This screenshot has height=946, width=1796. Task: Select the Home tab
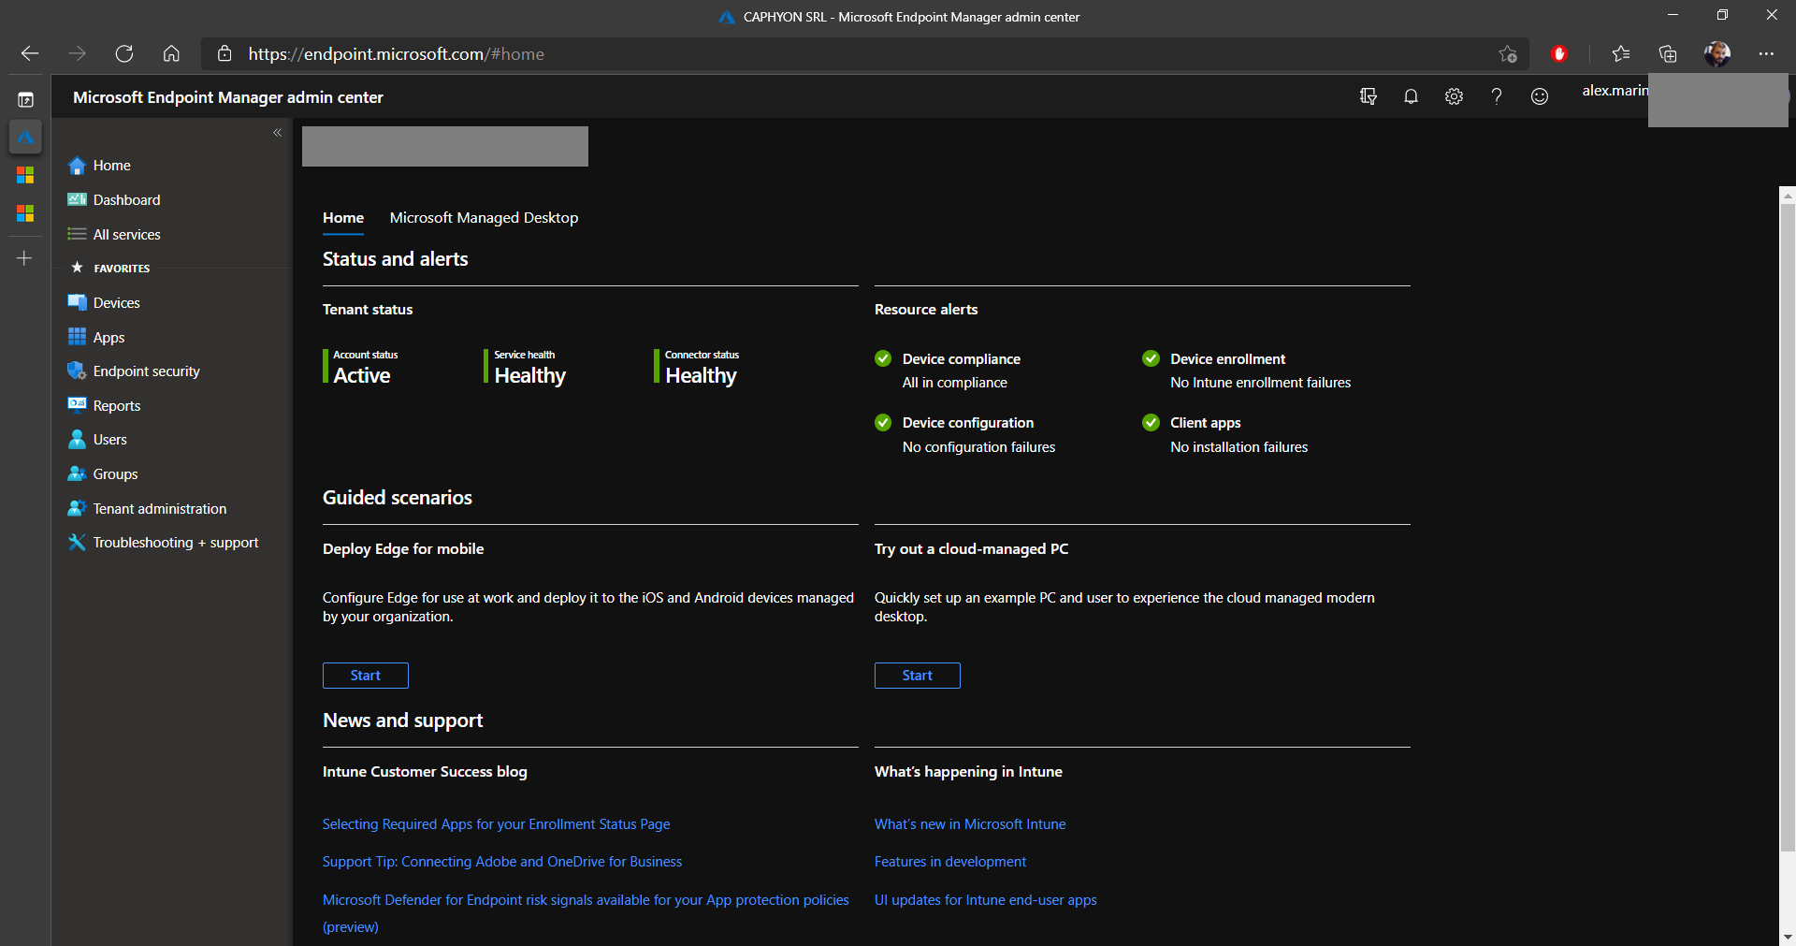tap(343, 218)
